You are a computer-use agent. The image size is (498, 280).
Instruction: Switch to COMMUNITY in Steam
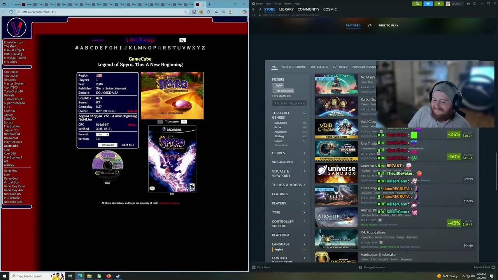point(308,9)
